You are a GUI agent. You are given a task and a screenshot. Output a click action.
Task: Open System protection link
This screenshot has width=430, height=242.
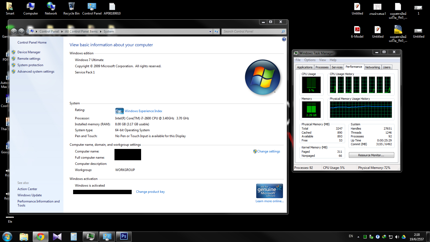pyautogui.click(x=30, y=65)
